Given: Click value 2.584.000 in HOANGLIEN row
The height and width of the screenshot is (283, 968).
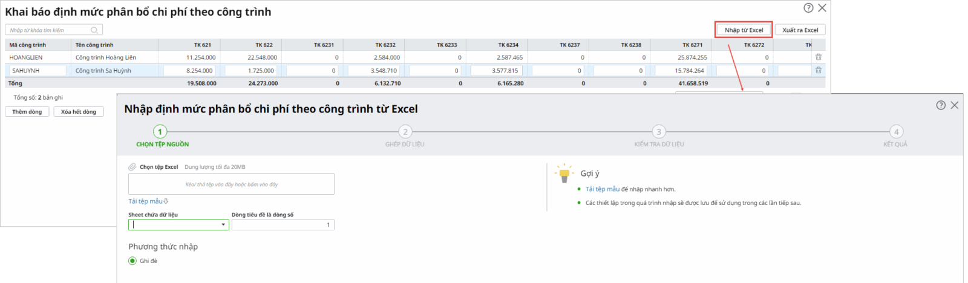Looking at the screenshot, I should 387,57.
